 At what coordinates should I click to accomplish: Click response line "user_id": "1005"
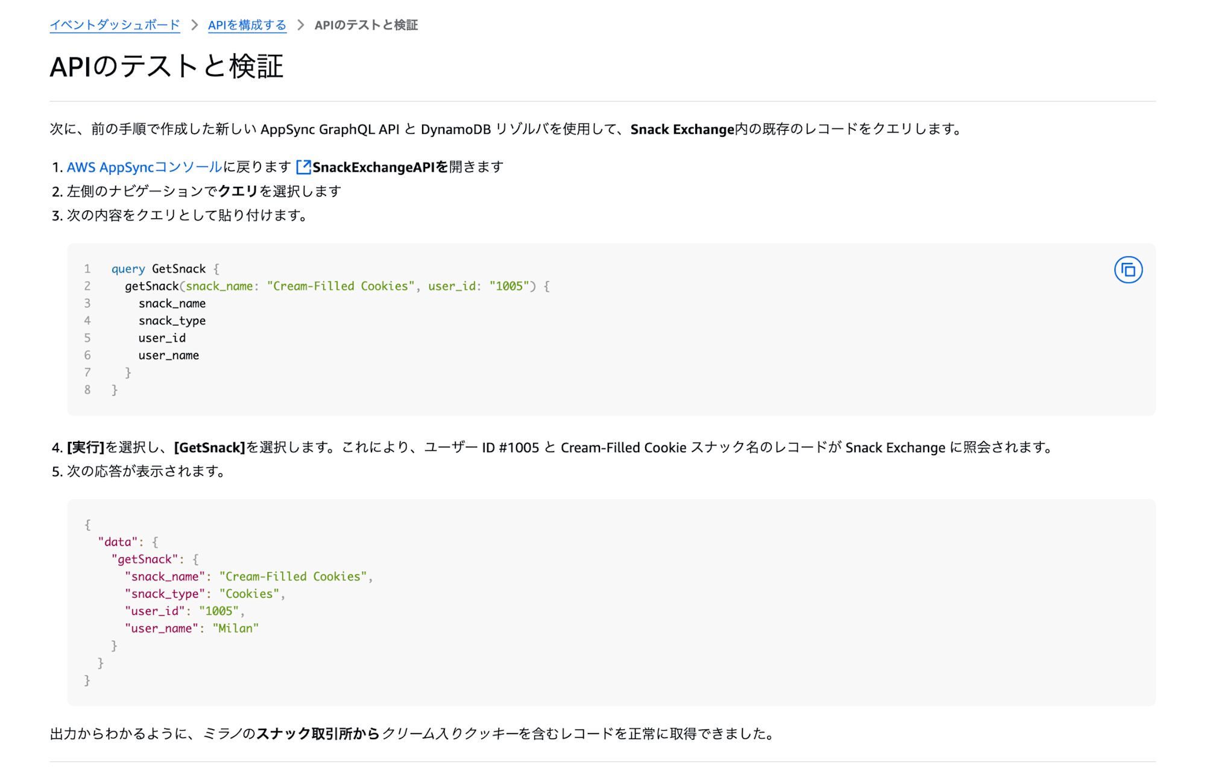[x=185, y=611]
